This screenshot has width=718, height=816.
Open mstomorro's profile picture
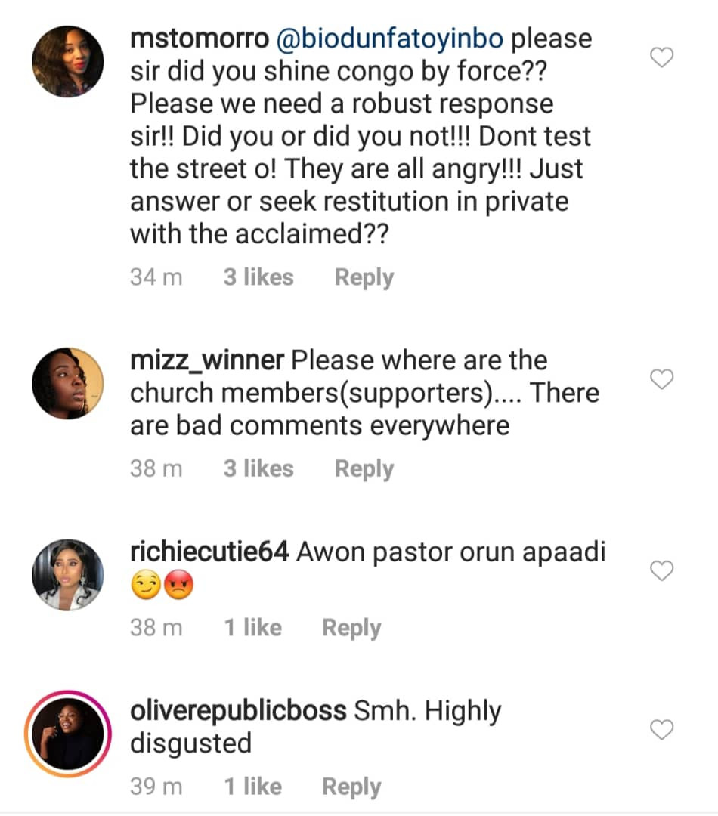67,62
